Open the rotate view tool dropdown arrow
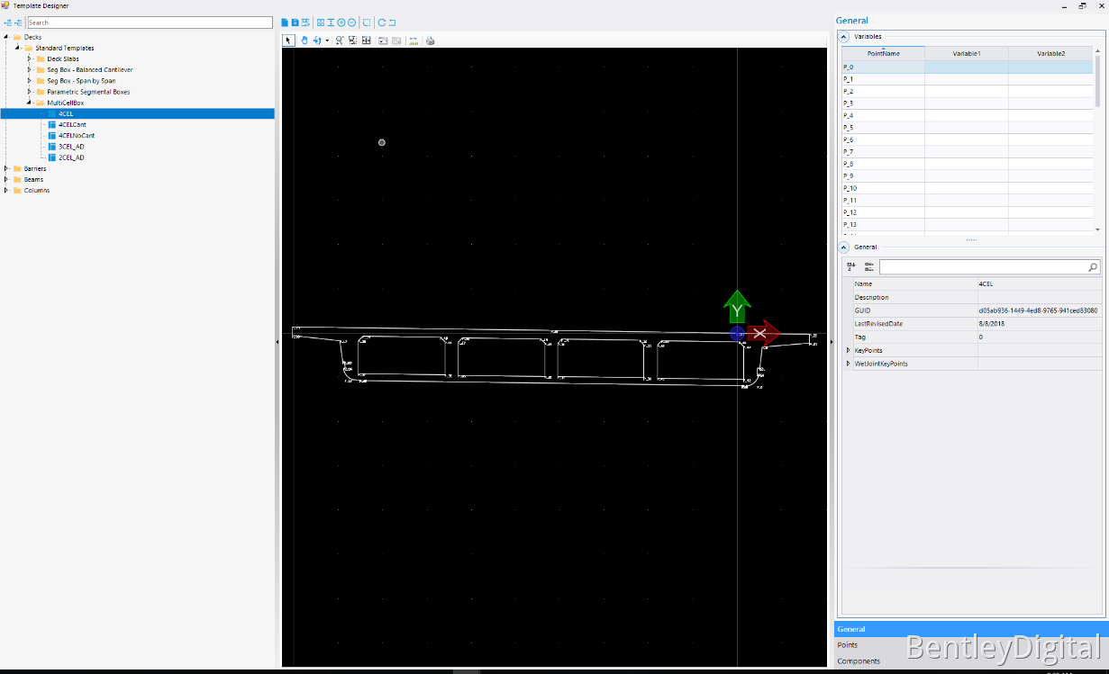This screenshot has width=1109, height=674. pos(327,40)
